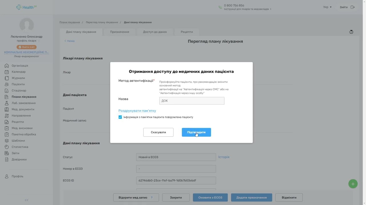
Task: Switch to the Доступ до даних tab
Action: tap(155, 32)
